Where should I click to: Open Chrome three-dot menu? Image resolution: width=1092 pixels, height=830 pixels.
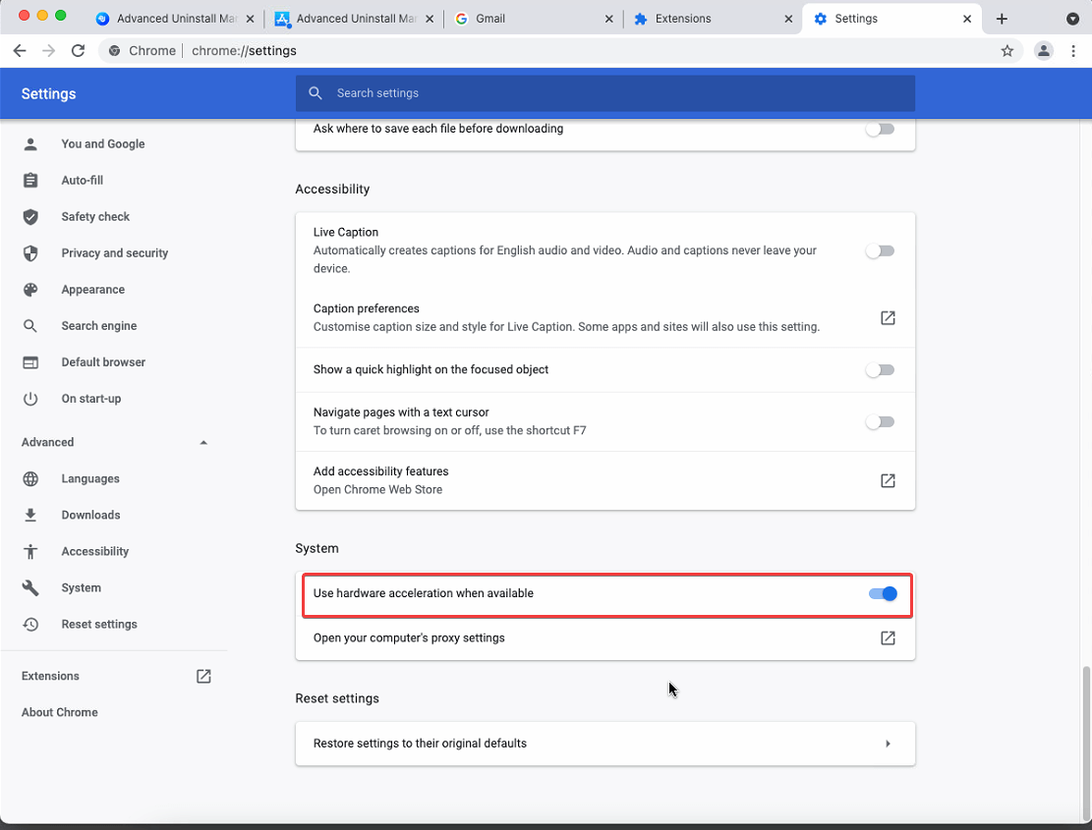point(1073,51)
